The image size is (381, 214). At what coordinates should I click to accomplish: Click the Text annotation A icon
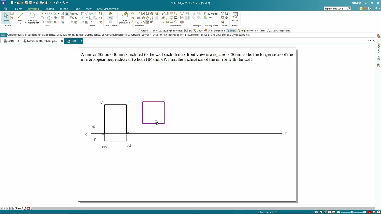click(176, 18)
